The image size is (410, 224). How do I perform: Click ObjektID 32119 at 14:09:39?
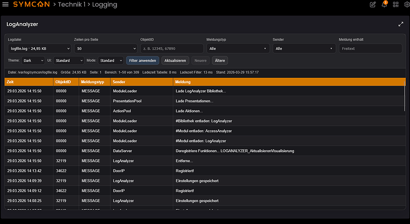(61, 181)
